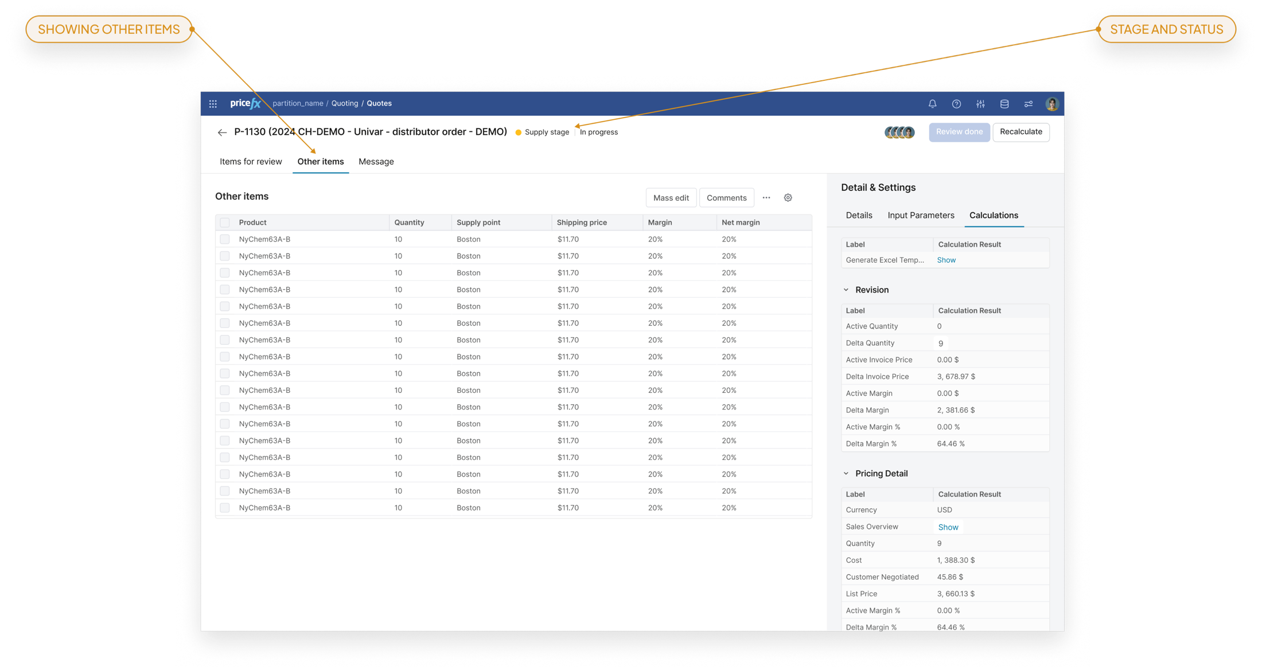1262x667 pixels.
Task: Check the last NyChem63A-B row checkbox
Action: click(225, 508)
